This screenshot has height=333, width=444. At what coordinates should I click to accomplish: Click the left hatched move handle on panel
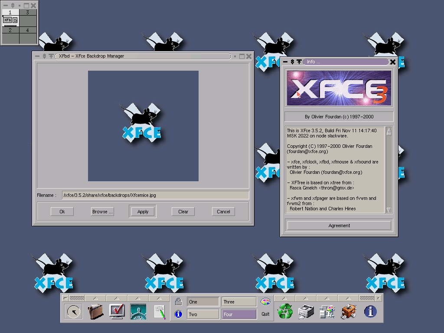click(x=77, y=298)
